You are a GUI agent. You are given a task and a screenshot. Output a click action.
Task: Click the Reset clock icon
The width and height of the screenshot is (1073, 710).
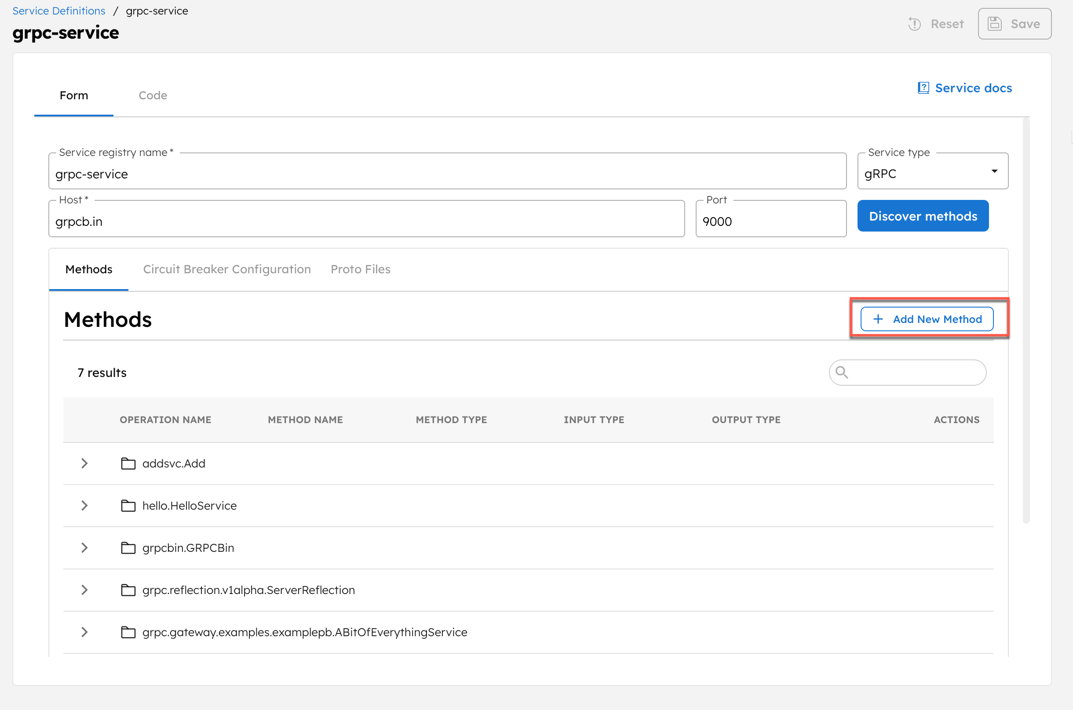point(914,24)
